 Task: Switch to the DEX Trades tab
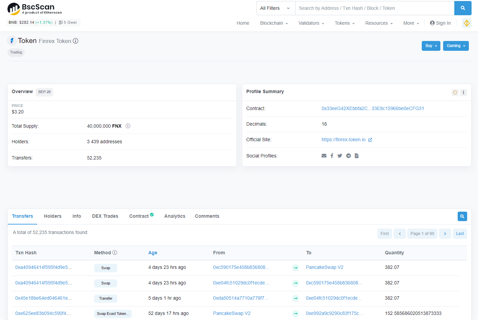coord(105,216)
